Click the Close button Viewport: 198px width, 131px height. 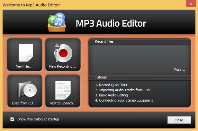point(179,120)
